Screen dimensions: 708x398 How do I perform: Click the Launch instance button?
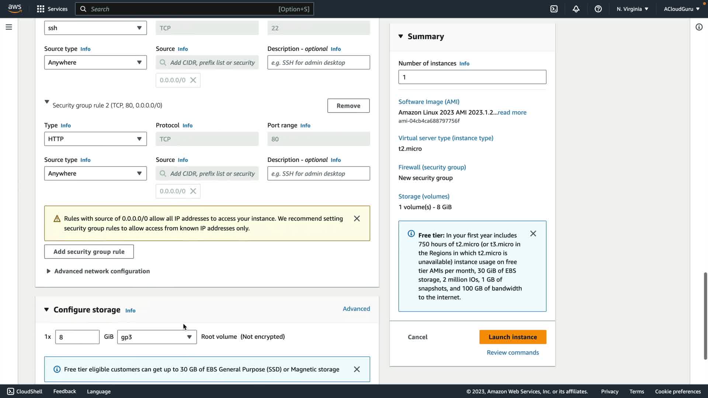click(513, 337)
